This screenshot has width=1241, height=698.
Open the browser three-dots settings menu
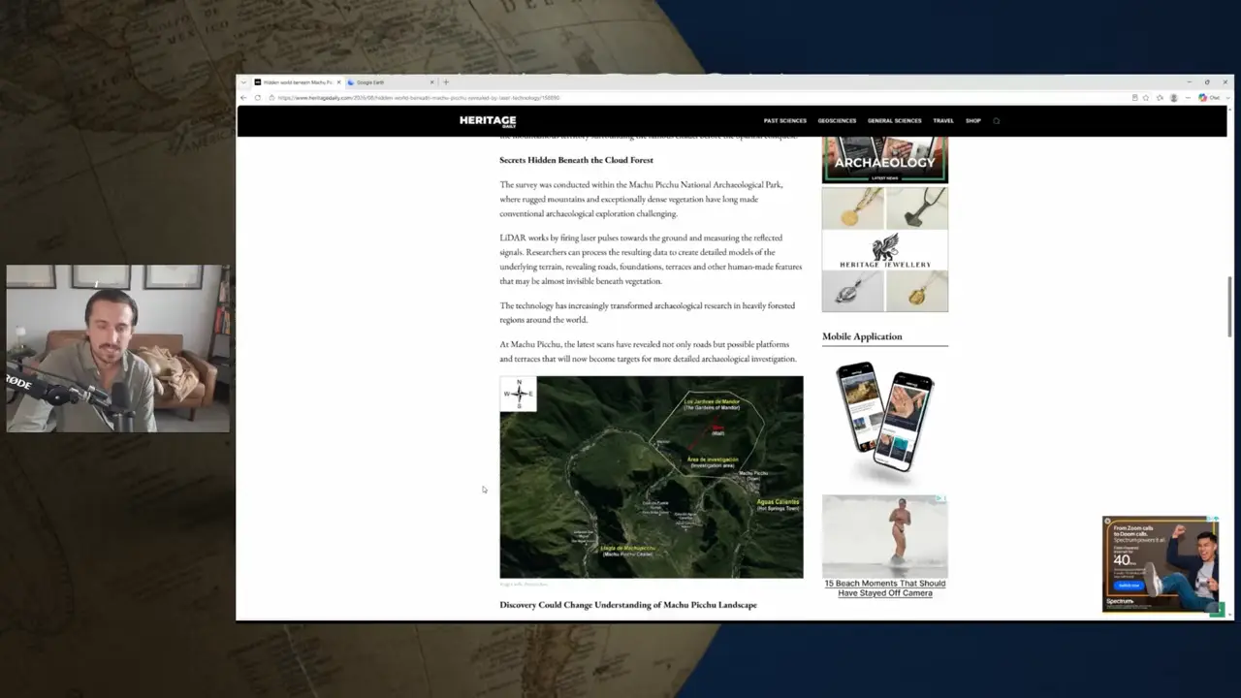point(1188,98)
